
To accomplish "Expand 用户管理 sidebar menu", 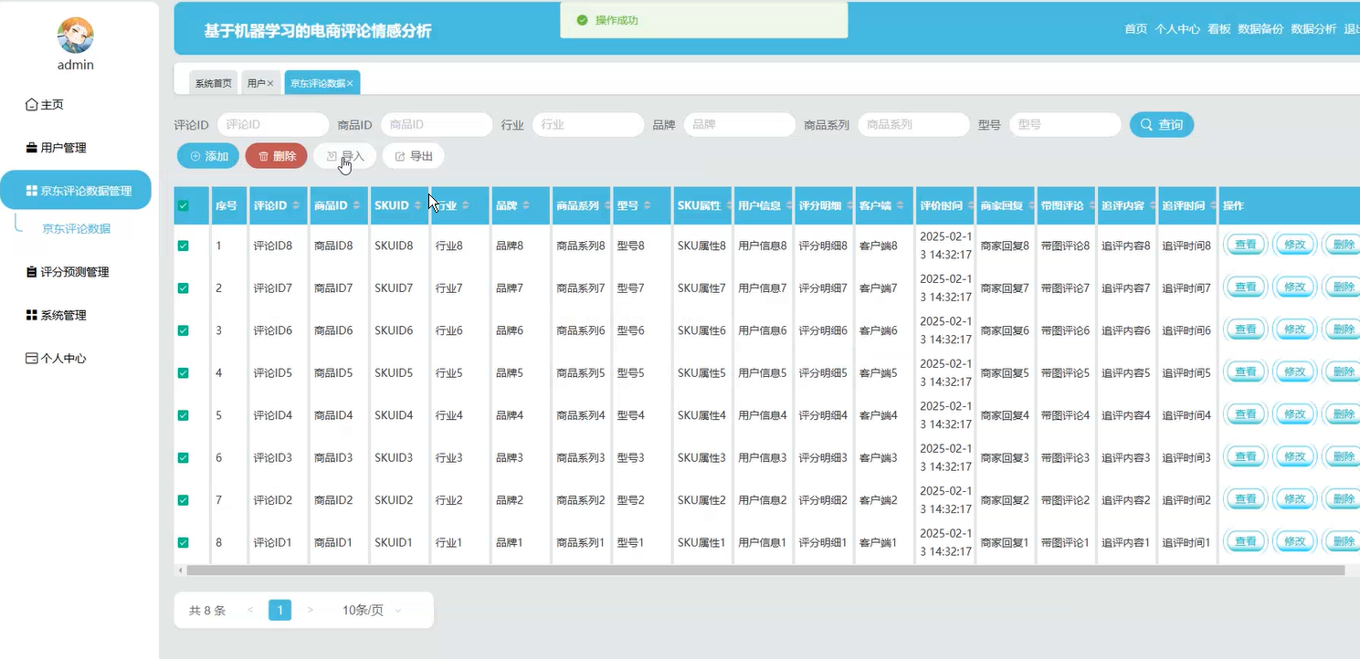I will tap(76, 148).
